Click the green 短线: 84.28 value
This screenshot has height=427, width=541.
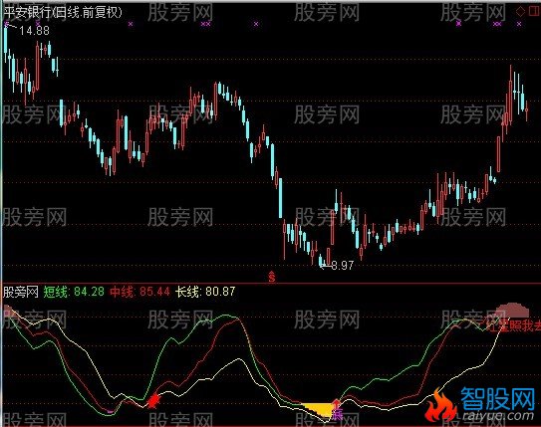(x=74, y=292)
